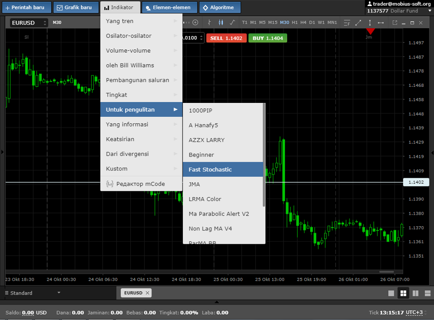Set timeframe to M15
434x320 pixels.
(x=272, y=23)
